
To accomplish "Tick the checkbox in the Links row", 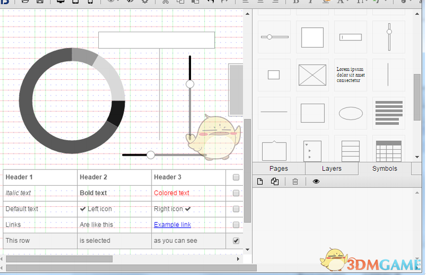I will 236,225.
